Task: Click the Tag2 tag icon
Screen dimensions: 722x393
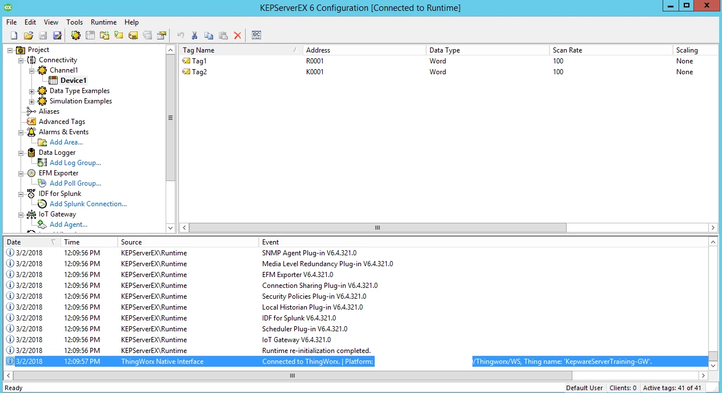Action: coord(186,72)
